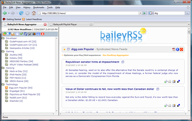
Task: Switch to Baileysoft Playlist Player tab
Action: click(x=71, y=24)
